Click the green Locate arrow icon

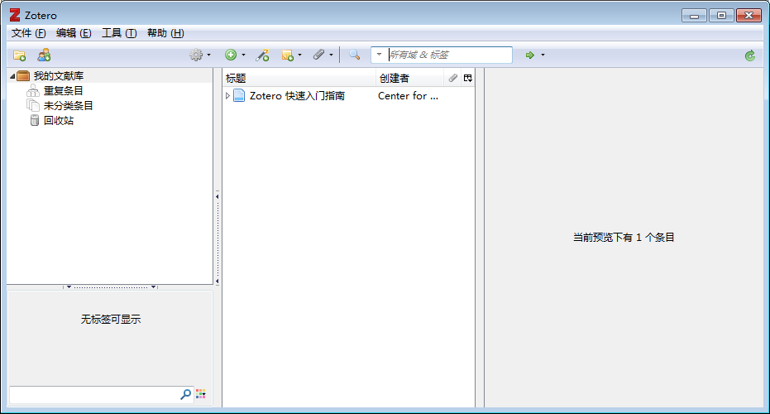pos(530,55)
